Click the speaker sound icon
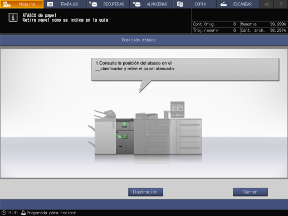288x216 pixels. click(267, 4)
